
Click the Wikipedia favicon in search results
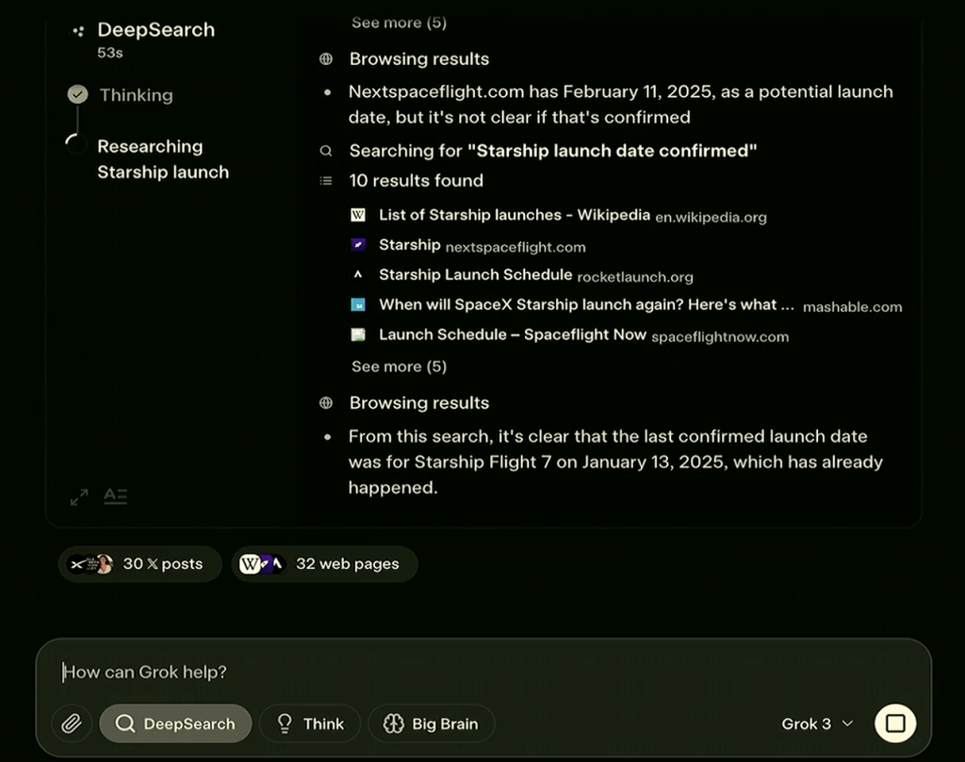click(x=358, y=216)
